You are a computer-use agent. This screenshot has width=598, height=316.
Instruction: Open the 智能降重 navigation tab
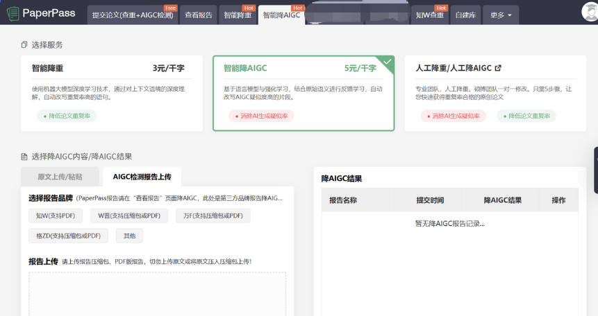(x=238, y=15)
